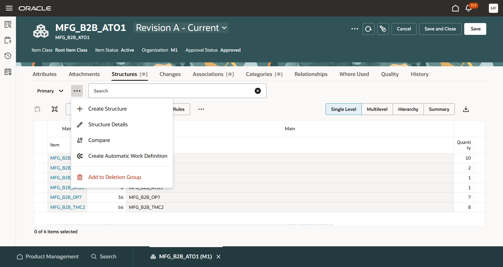Image resolution: width=503 pixels, height=267 pixels.
Task: Choose Create Automatic Work Definition
Action: 122,156
